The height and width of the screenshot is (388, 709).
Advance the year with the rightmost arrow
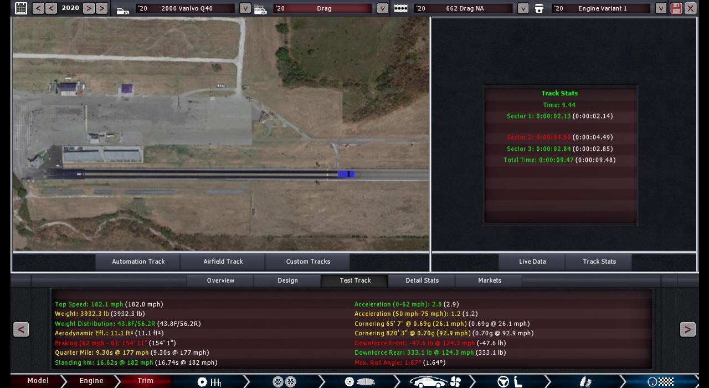[x=101, y=8]
